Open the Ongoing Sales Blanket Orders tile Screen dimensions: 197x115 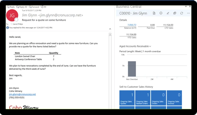click(x=143, y=98)
